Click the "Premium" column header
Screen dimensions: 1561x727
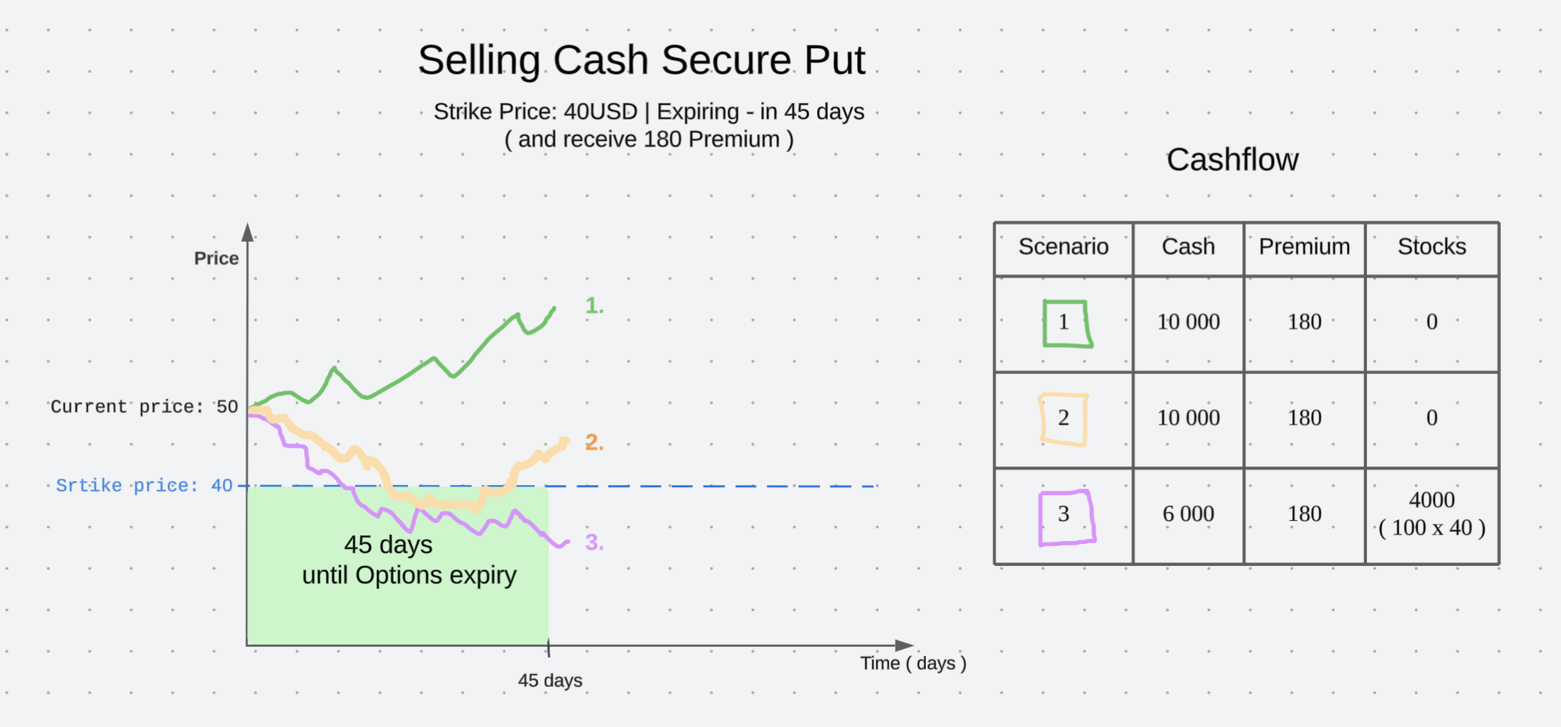1304,247
